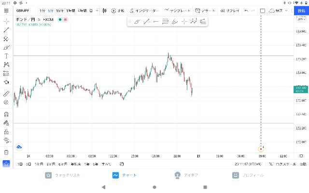The image size is (309, 193).
Task: Open the インジケーター indicators dialog
Action: tap(144, 11)
